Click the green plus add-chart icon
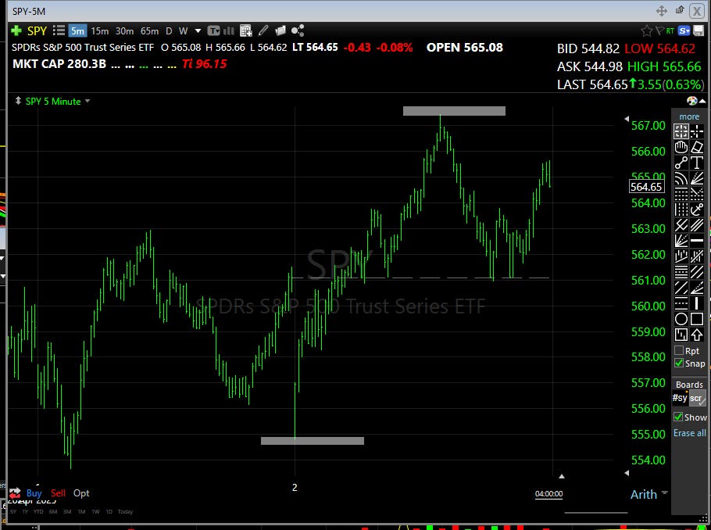 tap(16, 30)
